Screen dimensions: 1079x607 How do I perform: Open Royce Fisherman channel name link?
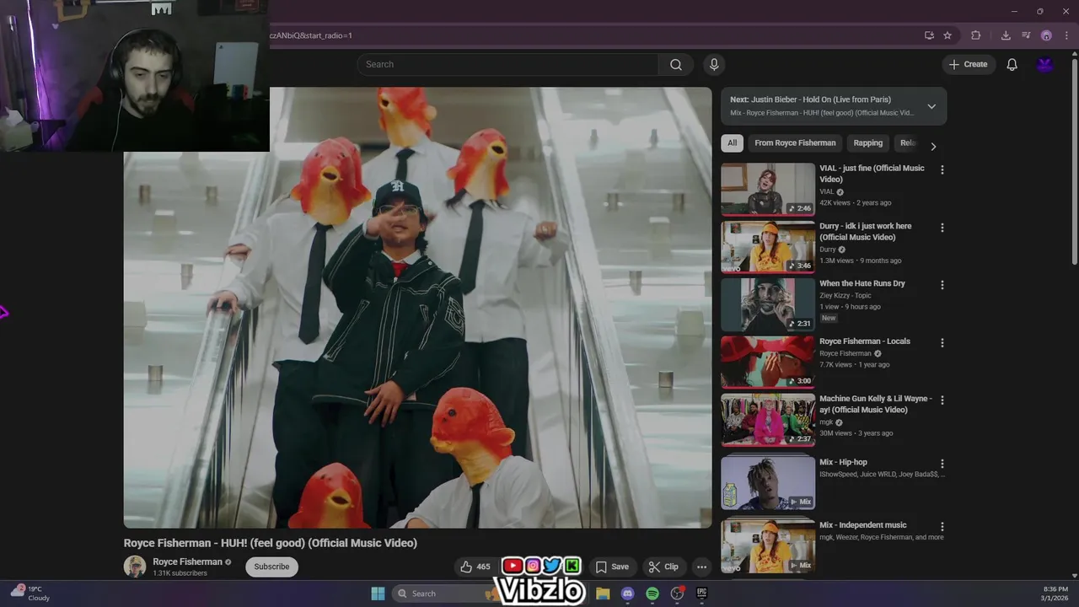pyautogui.click(x=187, y=561)
